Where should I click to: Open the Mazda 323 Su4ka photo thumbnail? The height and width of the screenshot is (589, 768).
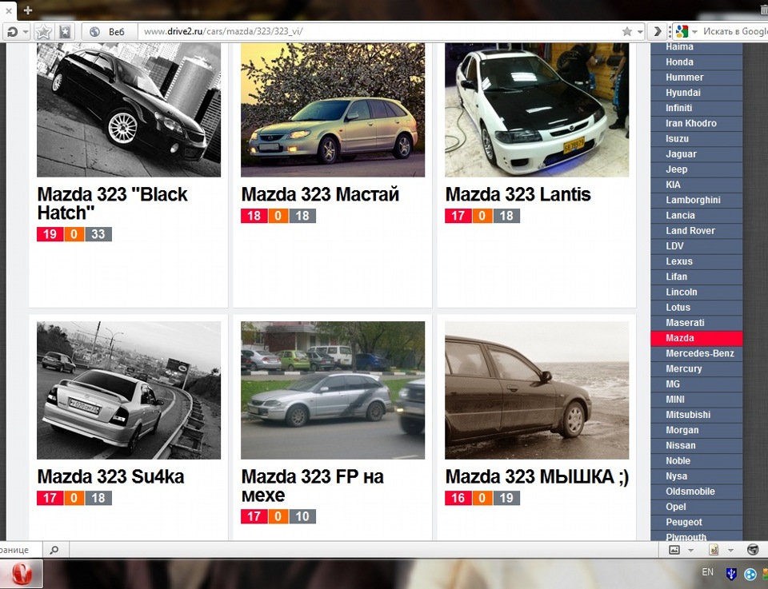pos(129,390)
